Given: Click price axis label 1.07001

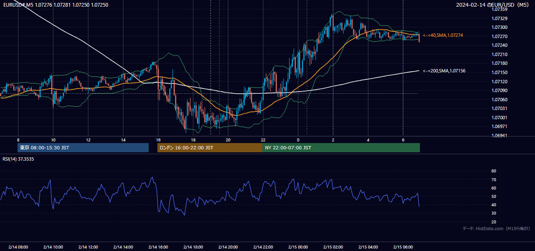Looking at the screenshot, I should pos(499,118).
